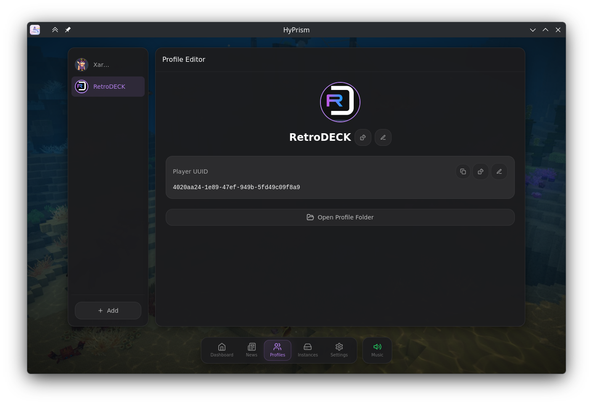Toggle the Music speaker button
Screen dimensions: 593x406
[x=377, y=350]
